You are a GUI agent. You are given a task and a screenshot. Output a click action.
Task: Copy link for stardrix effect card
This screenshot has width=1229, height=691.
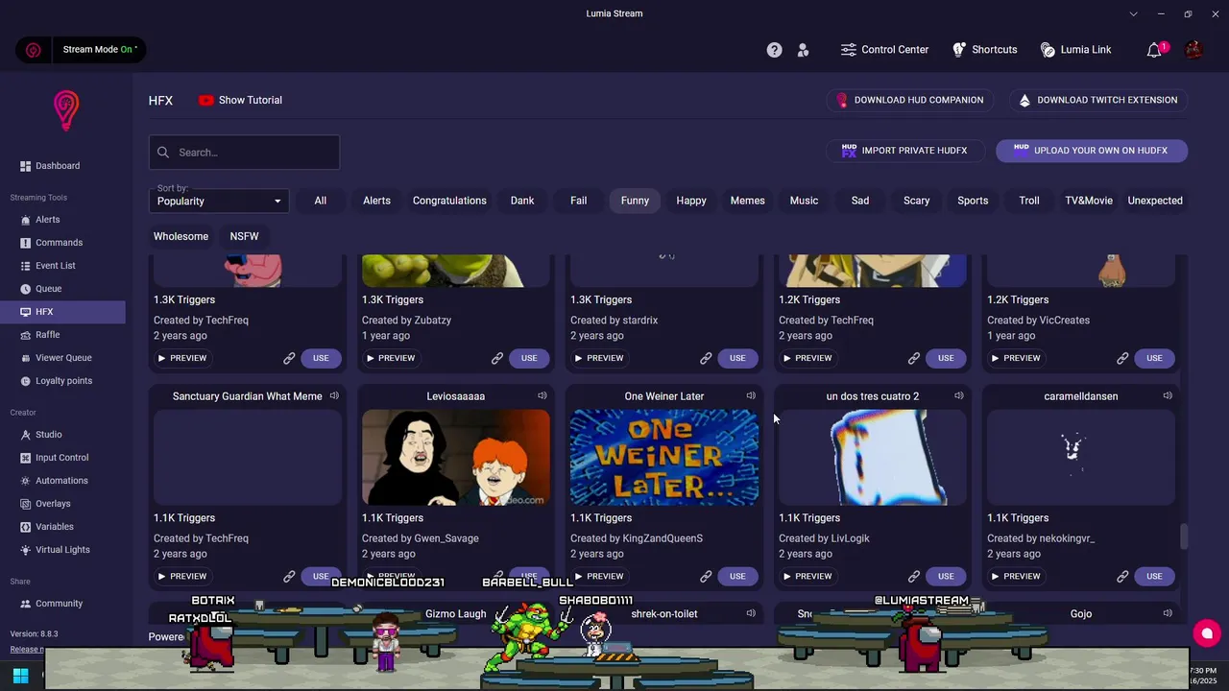[x=706, y=358]
